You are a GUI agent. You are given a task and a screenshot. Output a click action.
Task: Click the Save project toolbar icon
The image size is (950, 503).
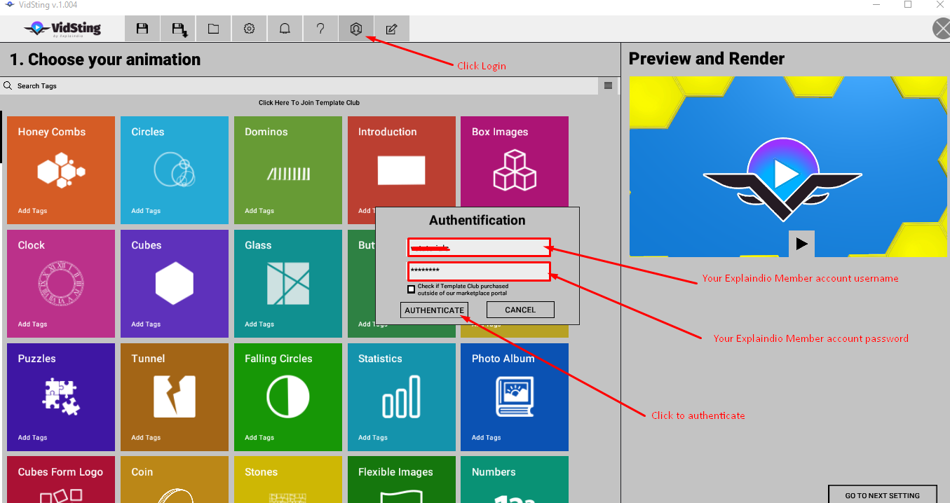tap(142, 29)
